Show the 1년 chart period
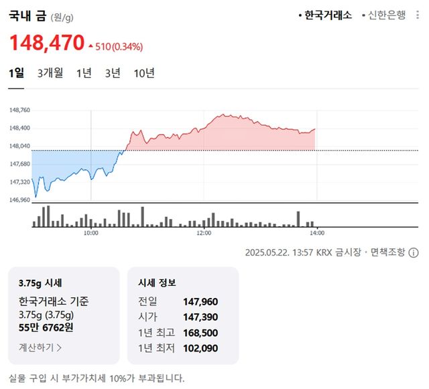Viewport: 429px width, 389px height. coord(84,74)
